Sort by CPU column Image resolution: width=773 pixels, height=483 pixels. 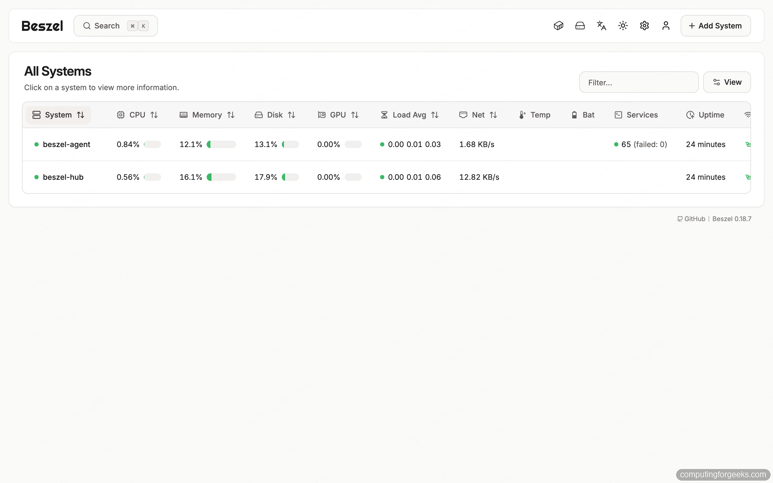point(137,115)
